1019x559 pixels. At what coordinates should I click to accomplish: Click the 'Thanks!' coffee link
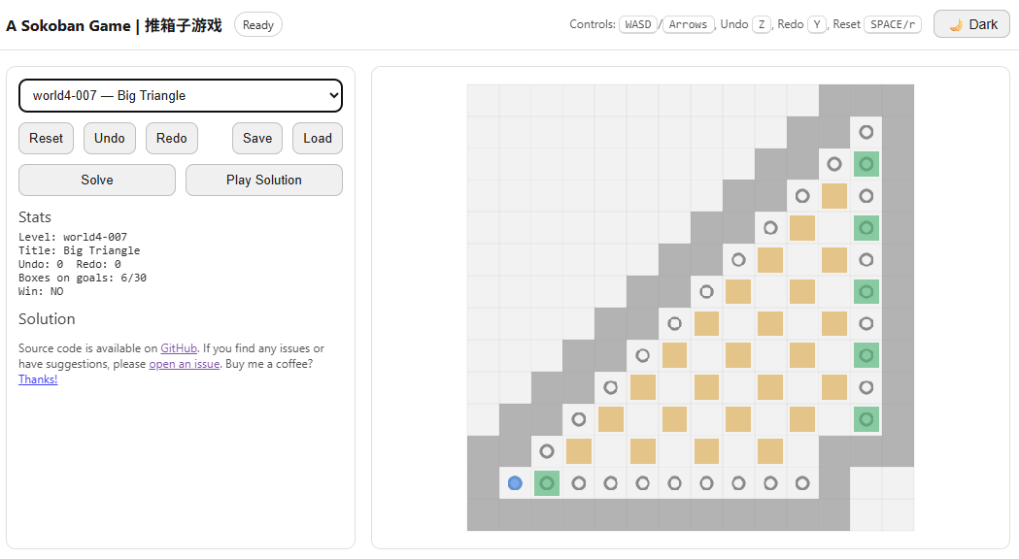click(x=38, y=379)
